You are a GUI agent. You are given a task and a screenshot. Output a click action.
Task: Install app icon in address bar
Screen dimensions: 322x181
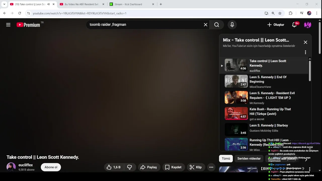pyautogui.click(x=266, y=13)
